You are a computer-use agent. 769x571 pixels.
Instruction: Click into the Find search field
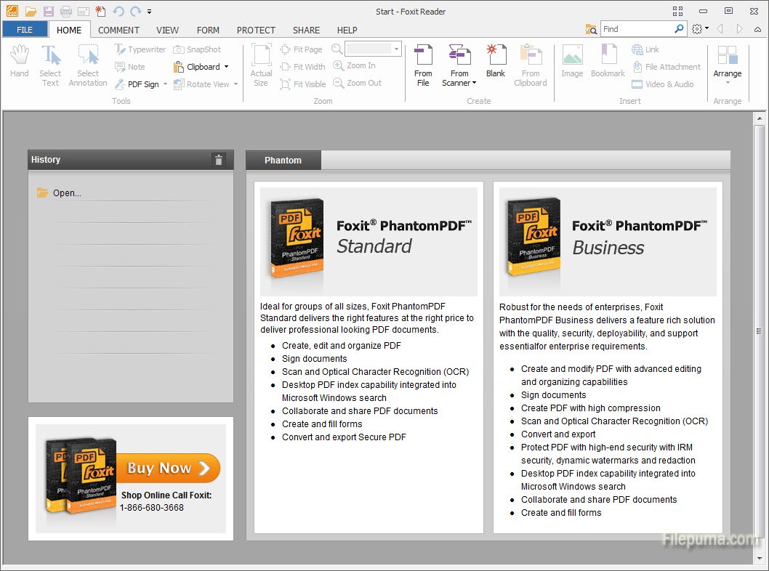[x=636, y=29]
